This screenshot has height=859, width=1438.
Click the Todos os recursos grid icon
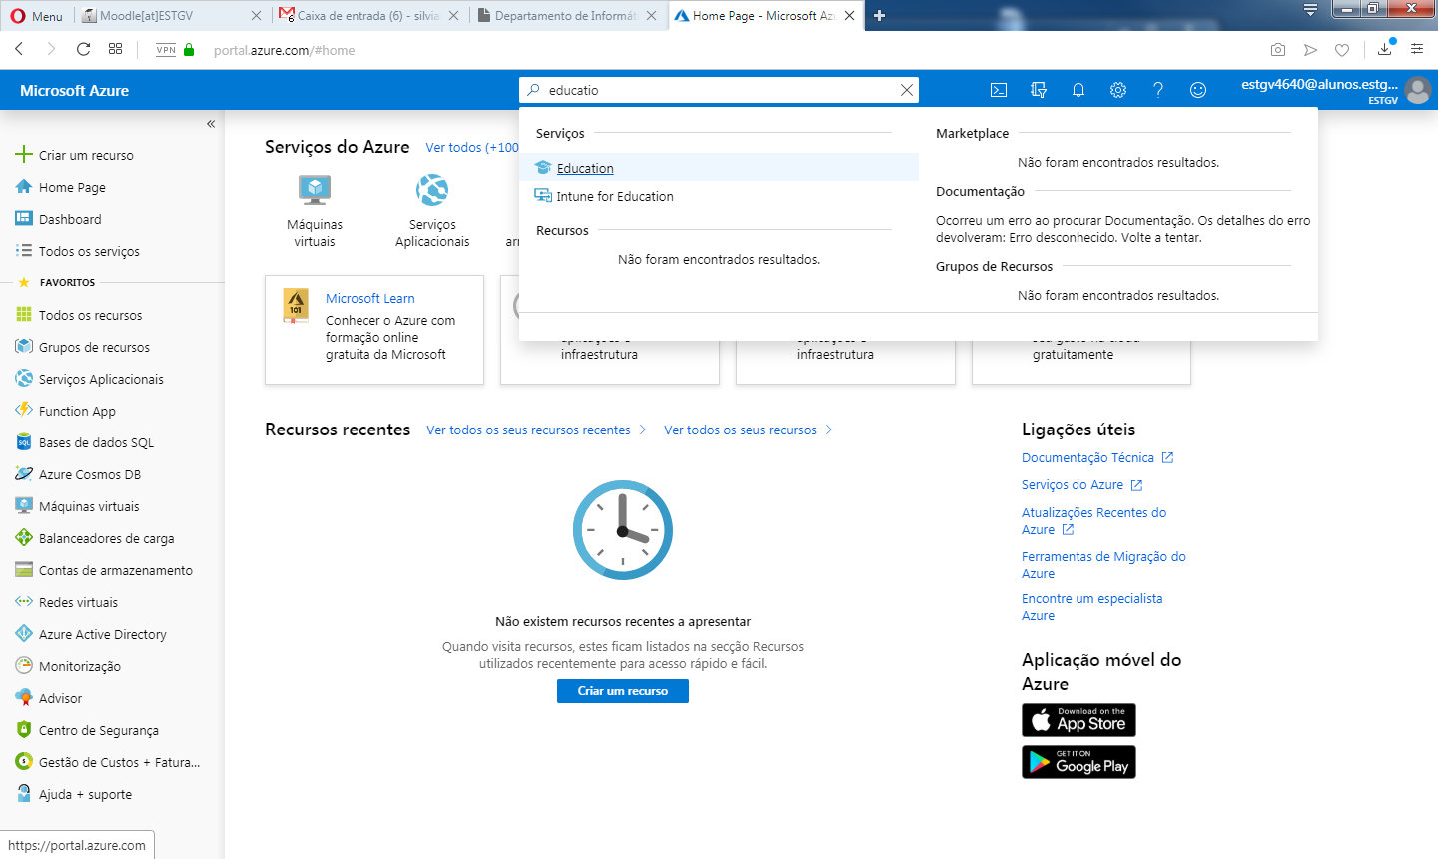point(24,315)
